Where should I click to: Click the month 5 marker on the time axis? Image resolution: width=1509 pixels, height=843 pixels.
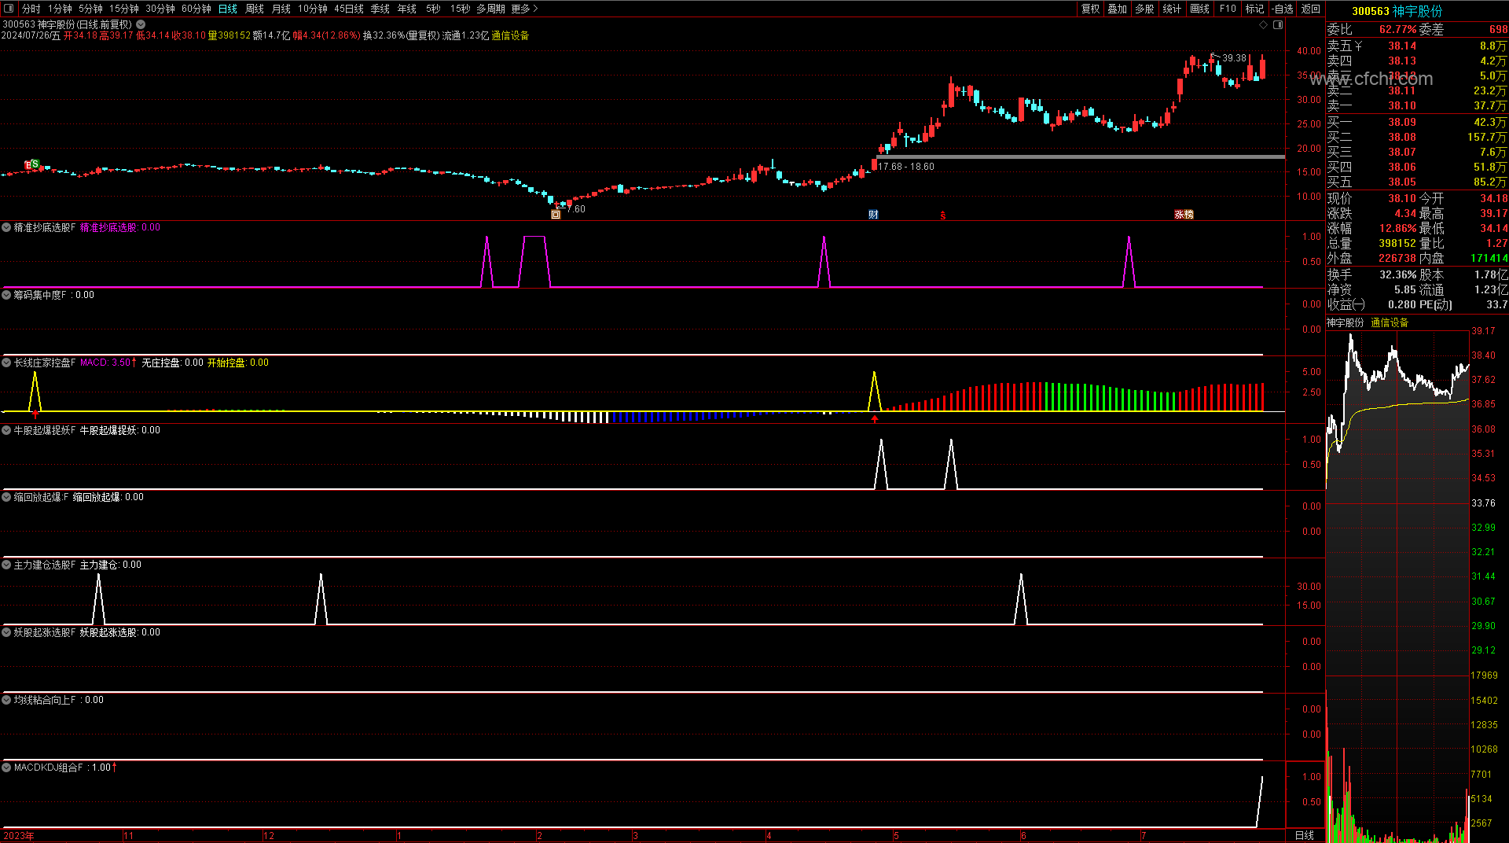pos(896,836)
